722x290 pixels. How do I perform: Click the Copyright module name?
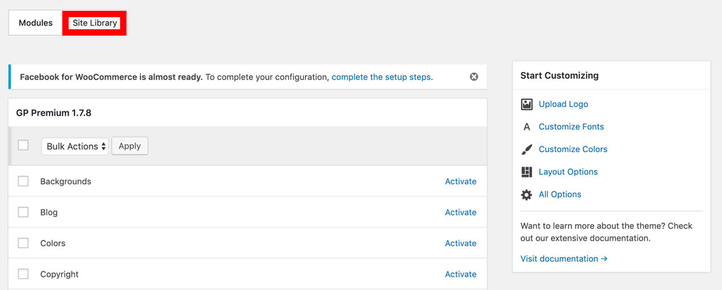tap(59, 274)
